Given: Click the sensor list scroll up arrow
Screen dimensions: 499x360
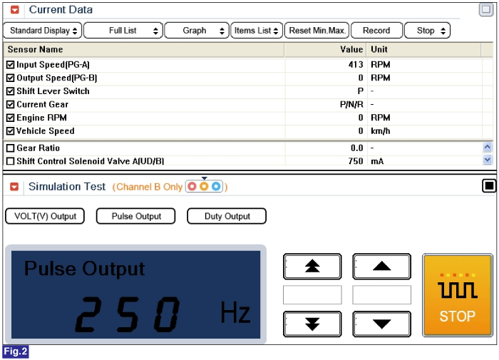Looking at the screenshot, I should click(487, 147).
